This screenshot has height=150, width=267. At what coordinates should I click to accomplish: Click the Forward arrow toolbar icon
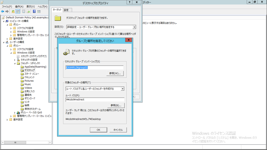click(x=7, y=11)
